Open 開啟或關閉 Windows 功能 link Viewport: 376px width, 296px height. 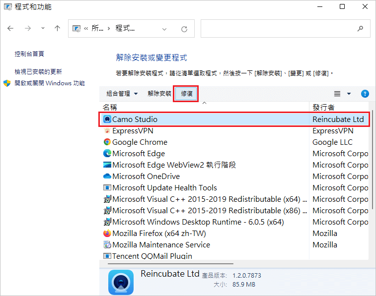(50, 83)
